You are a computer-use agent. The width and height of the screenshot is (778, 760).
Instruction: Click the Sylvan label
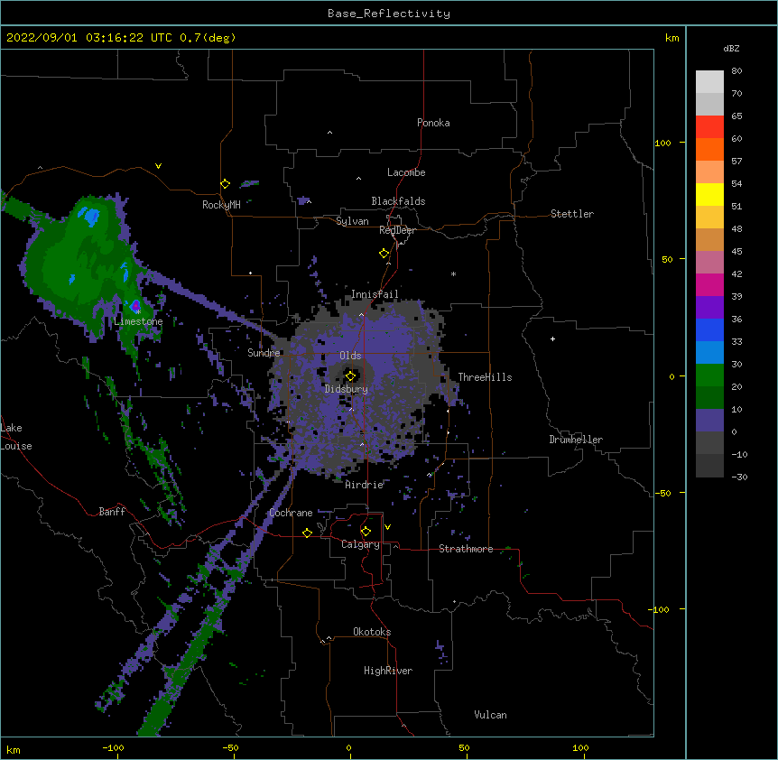point(352,221)
